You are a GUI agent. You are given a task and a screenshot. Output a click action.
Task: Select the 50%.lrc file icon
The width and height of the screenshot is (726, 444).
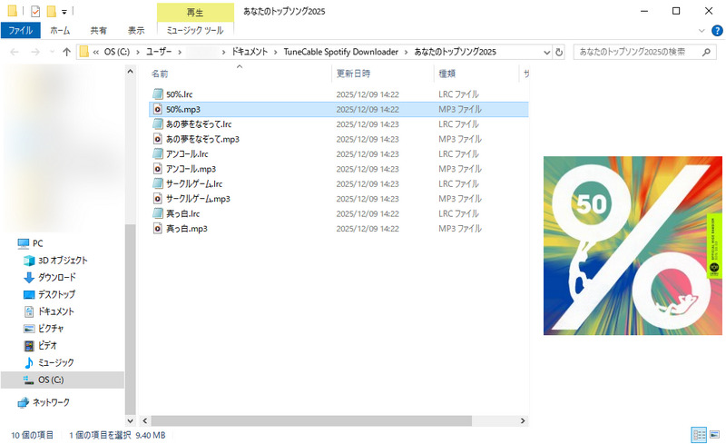tap(158, 94)
